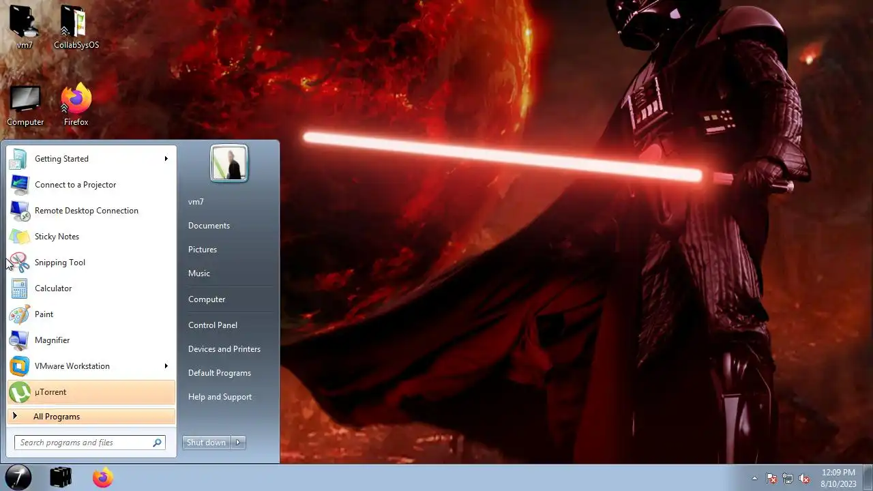Select the Sticky Notes entry
873x491 pixels.
coord(91,237)
